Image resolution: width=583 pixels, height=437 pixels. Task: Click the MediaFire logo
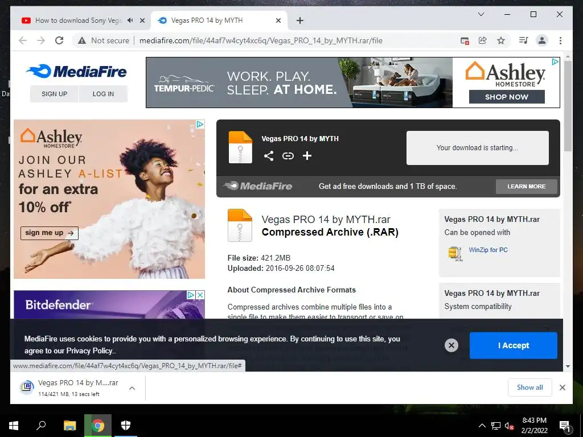pos(77,71)
